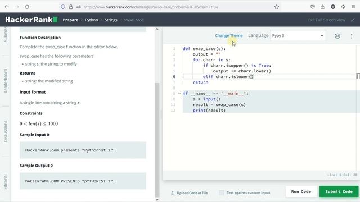Click the Line Col status indicator
The height and width of the screenshot is (202, 360).
point(343,175)
